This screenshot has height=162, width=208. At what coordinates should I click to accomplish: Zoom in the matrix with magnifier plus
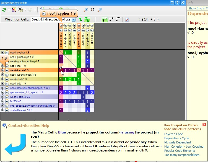tap(86, 10)
